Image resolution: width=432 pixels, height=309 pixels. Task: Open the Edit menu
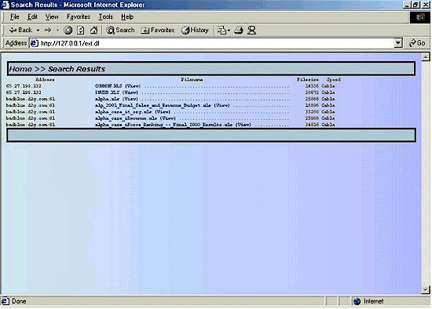coord(32,16)
